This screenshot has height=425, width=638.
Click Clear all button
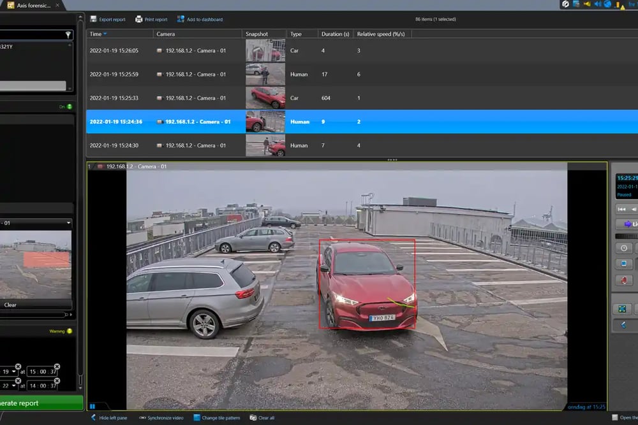(262, 418)
